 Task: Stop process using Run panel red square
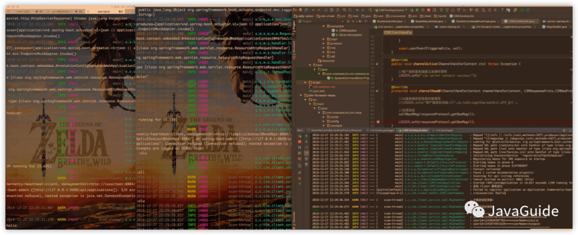[300, 142]
